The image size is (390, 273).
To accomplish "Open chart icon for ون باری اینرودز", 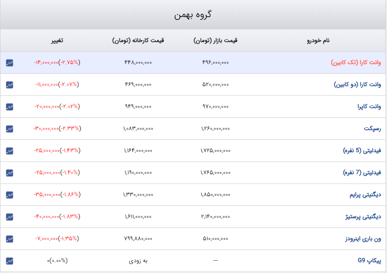I will pos(9,239).
